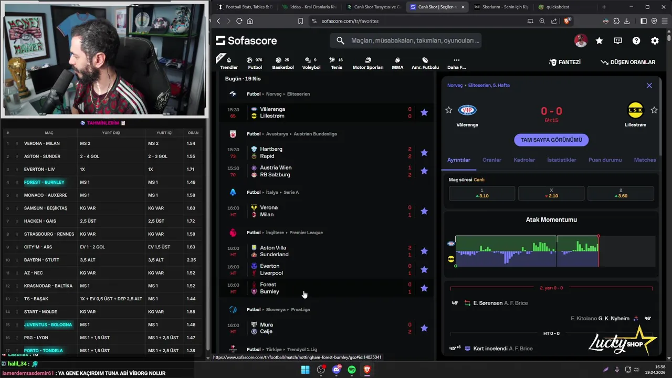Image resolution: width=672 pixels, height=378 pixels.
Task: Toggle favorite star for Forest - Burnley
Action: [424, 288]
